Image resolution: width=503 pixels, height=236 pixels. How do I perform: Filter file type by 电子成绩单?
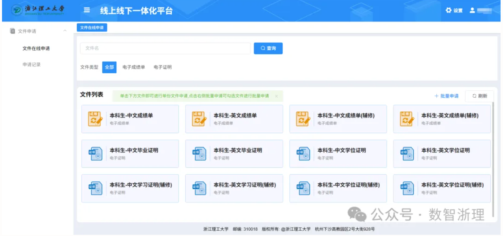click(134, 67)
